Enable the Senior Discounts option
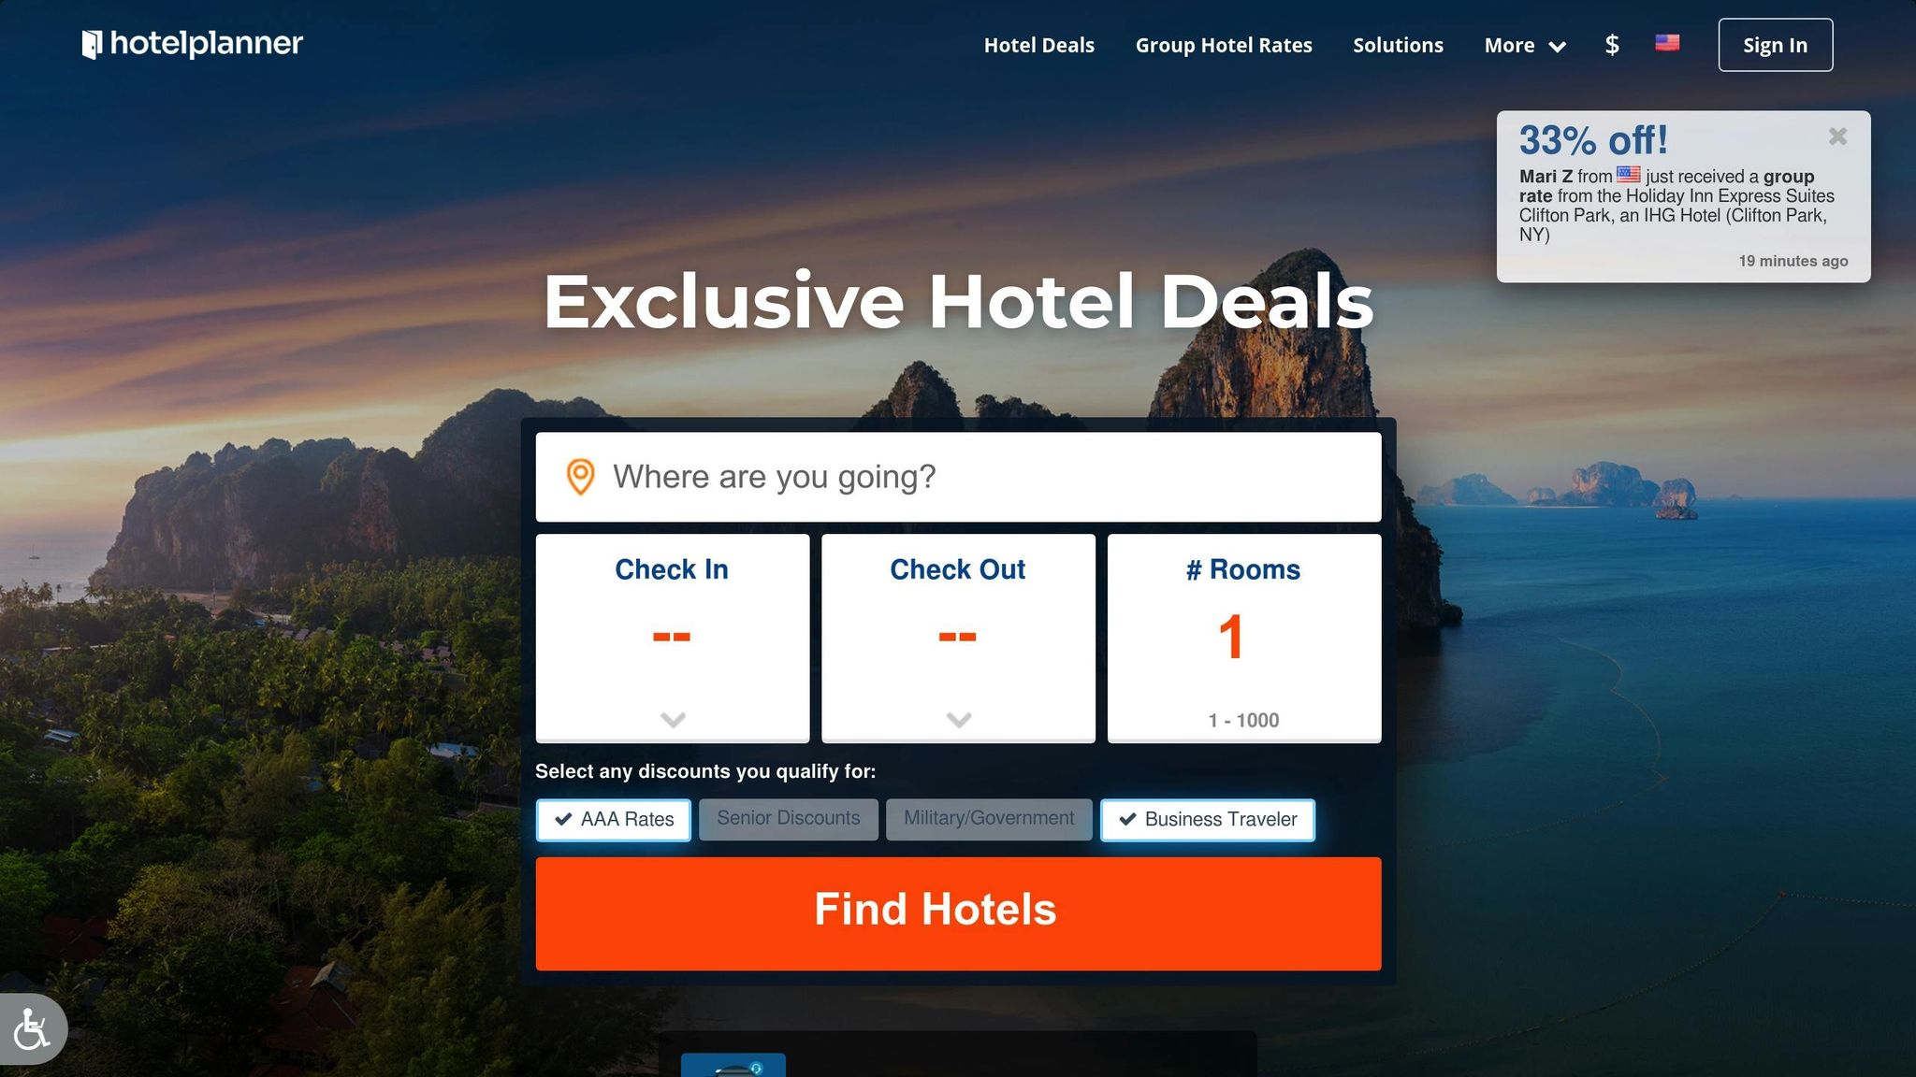The width and height of the screenshot is (1916, 1077). pos(789,819)
